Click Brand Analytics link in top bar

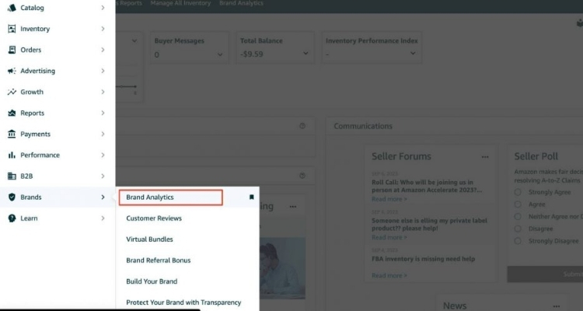(x=241, y=3)
